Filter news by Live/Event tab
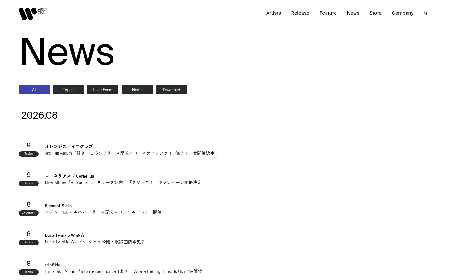Viewport: 449px width, 280px height. click(x=103, y=90)
